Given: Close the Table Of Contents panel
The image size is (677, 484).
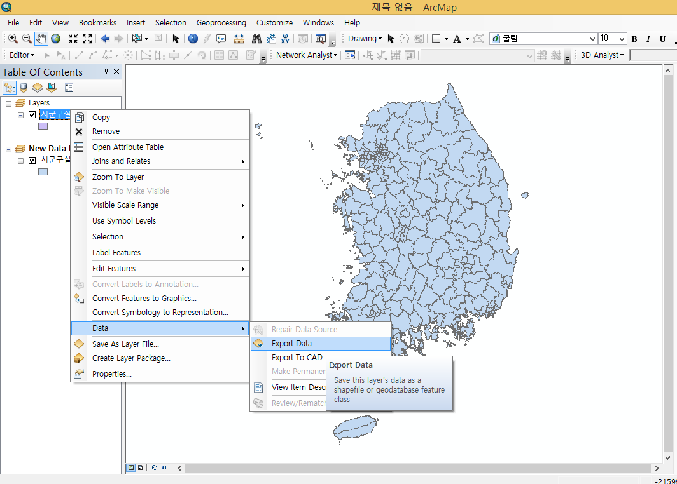Looking at the screenshot, I should (116, 72).
